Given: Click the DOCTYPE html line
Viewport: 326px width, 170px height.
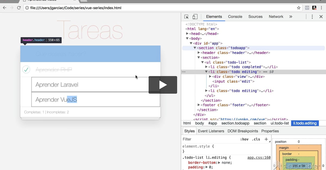Looking at the screenshot, I should tap(201, 24).
